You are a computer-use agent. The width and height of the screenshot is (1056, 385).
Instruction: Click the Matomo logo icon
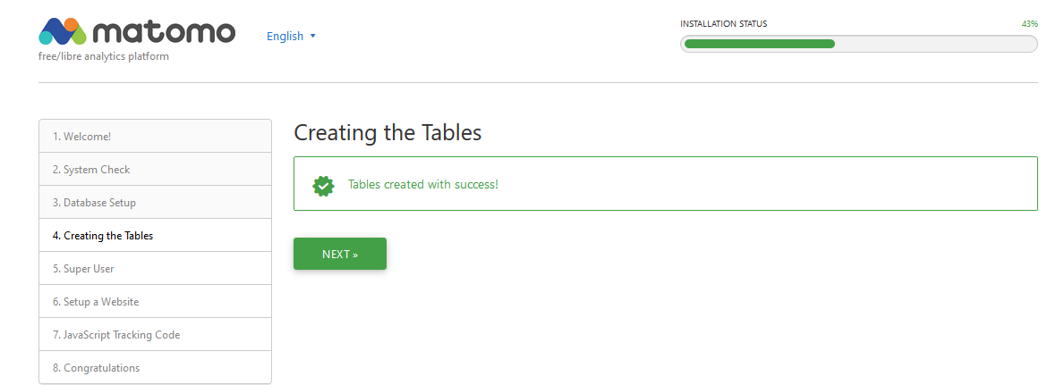point(63,31)
